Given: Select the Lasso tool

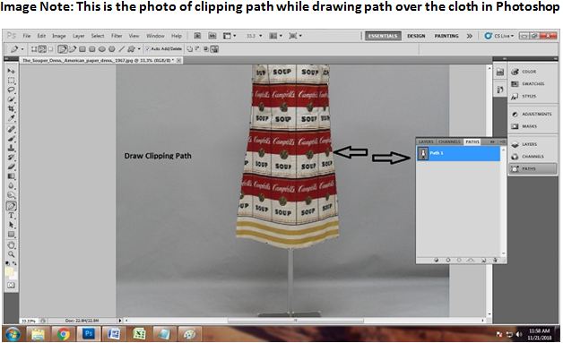Looking at the screenshot, I should 11,90.
